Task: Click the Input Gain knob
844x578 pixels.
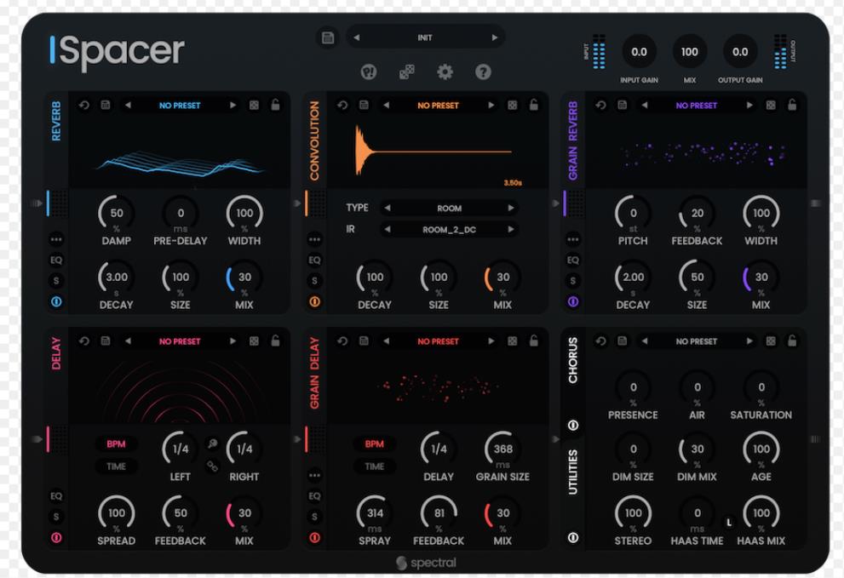Action: 639,52
